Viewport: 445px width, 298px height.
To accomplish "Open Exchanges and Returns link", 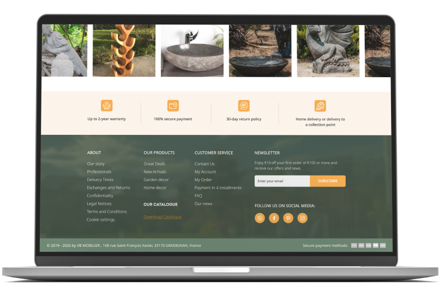I will point(109,188).
